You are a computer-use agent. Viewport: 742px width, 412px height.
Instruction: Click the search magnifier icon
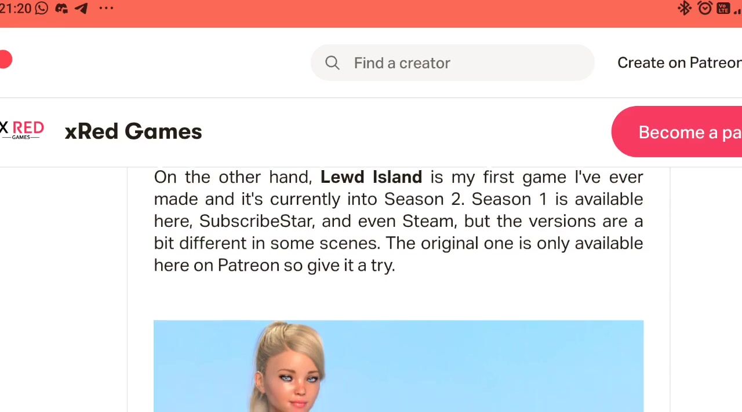point(332,62)
